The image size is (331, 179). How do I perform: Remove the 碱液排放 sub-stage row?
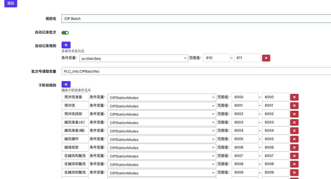click(294, 147)
